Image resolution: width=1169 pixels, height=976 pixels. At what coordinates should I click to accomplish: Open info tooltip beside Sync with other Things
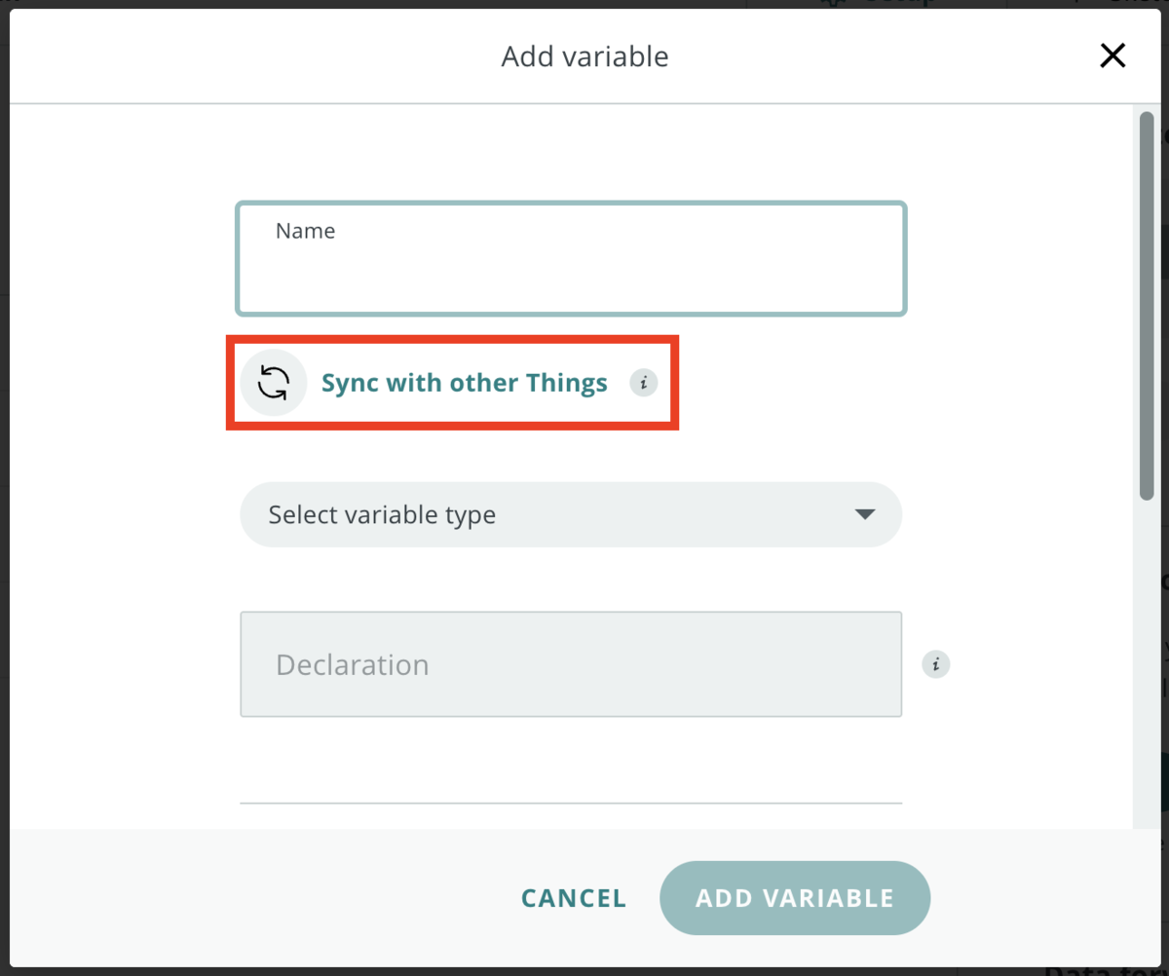click(x=643, y=383)
